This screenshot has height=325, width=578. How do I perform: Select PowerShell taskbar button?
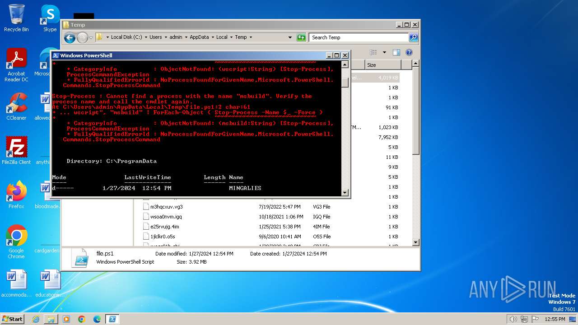(112, 319)
